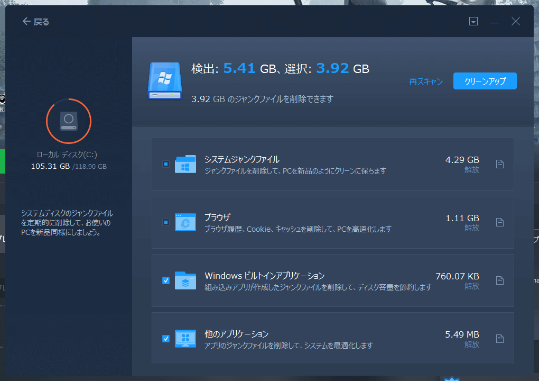The image size is (539, 381).
Task: Click the クリーンアップ button
Action: coord(485,81)
